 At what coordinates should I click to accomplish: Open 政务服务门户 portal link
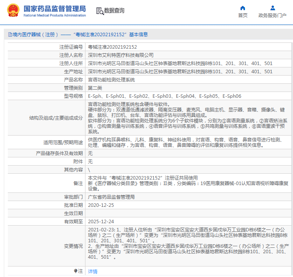click(272, 15)
